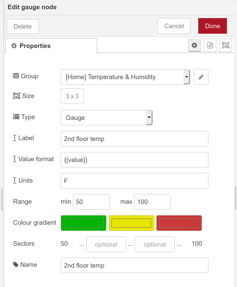This screenshot has width=237, height=287.
Task: Expand the Group dropdown
Action: (x=125, y=77)
